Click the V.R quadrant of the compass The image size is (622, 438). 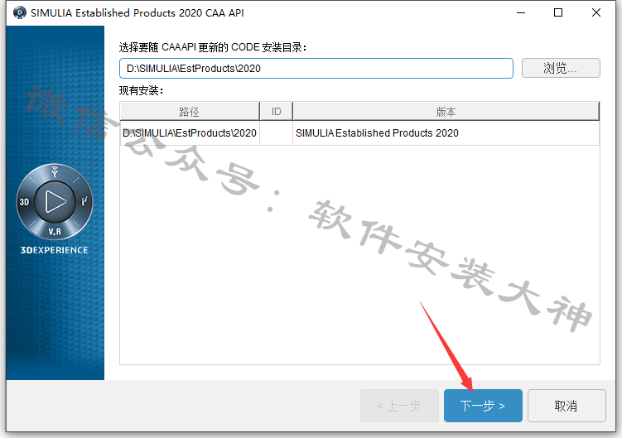pos(55,231)
